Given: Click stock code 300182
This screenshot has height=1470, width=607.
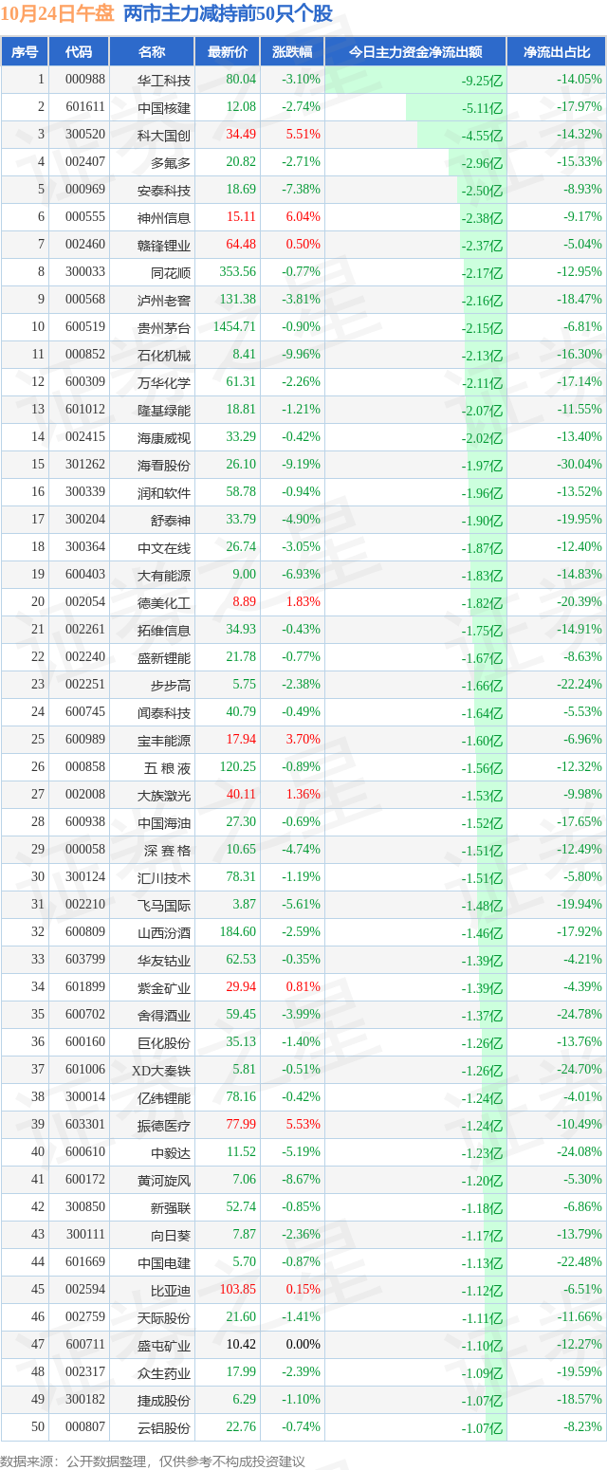Looking at the screenshot, I should (x=85, y=1400).
